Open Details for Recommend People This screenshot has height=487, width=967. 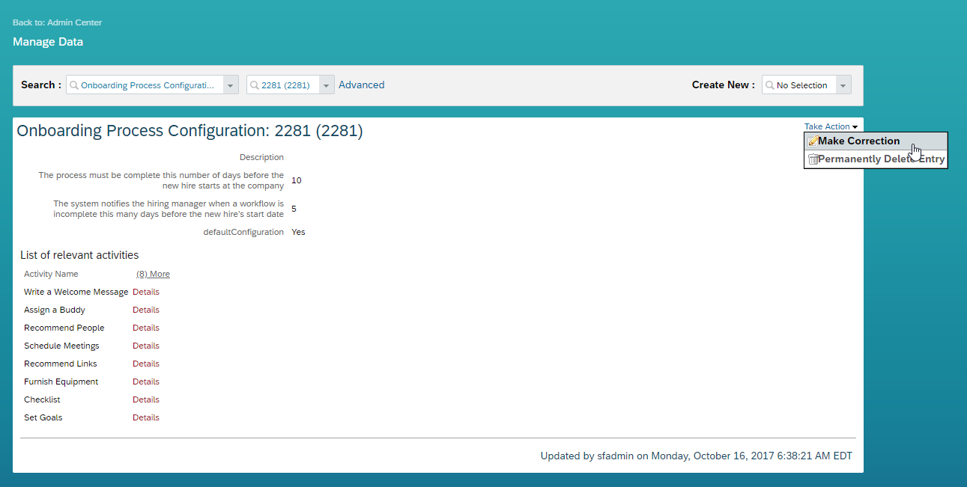(x=146, y=328)
